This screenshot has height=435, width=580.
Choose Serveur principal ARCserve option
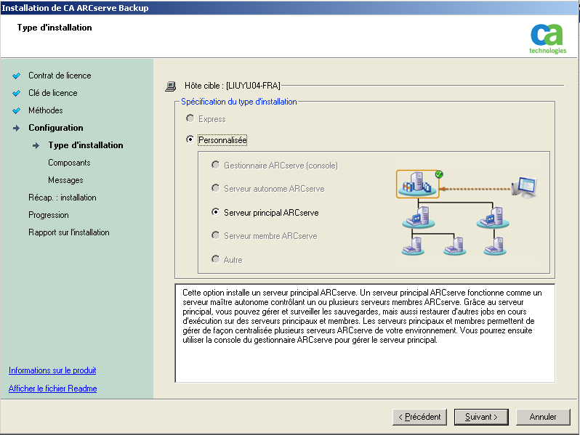(215, 212)
